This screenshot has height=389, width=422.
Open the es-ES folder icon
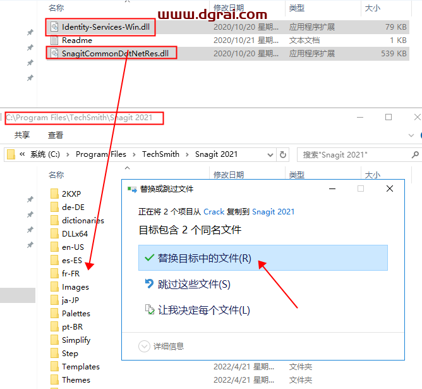point(54,260)
